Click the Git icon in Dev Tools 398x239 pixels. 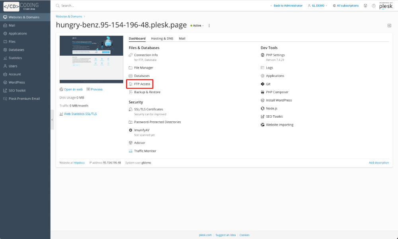pos(263,84)
